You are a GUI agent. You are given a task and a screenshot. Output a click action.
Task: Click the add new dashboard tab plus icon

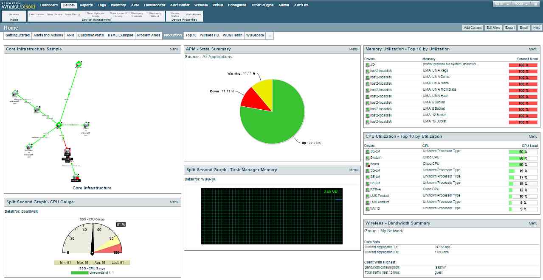click(270, 36)
